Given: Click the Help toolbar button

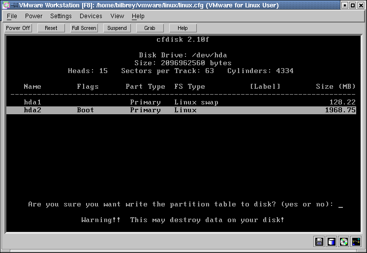Looking at the screenshot, I should pyautogui.click(x=183, y=28).
